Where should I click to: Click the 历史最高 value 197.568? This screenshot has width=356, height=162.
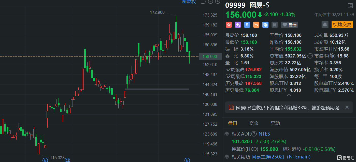pos(253,83)
